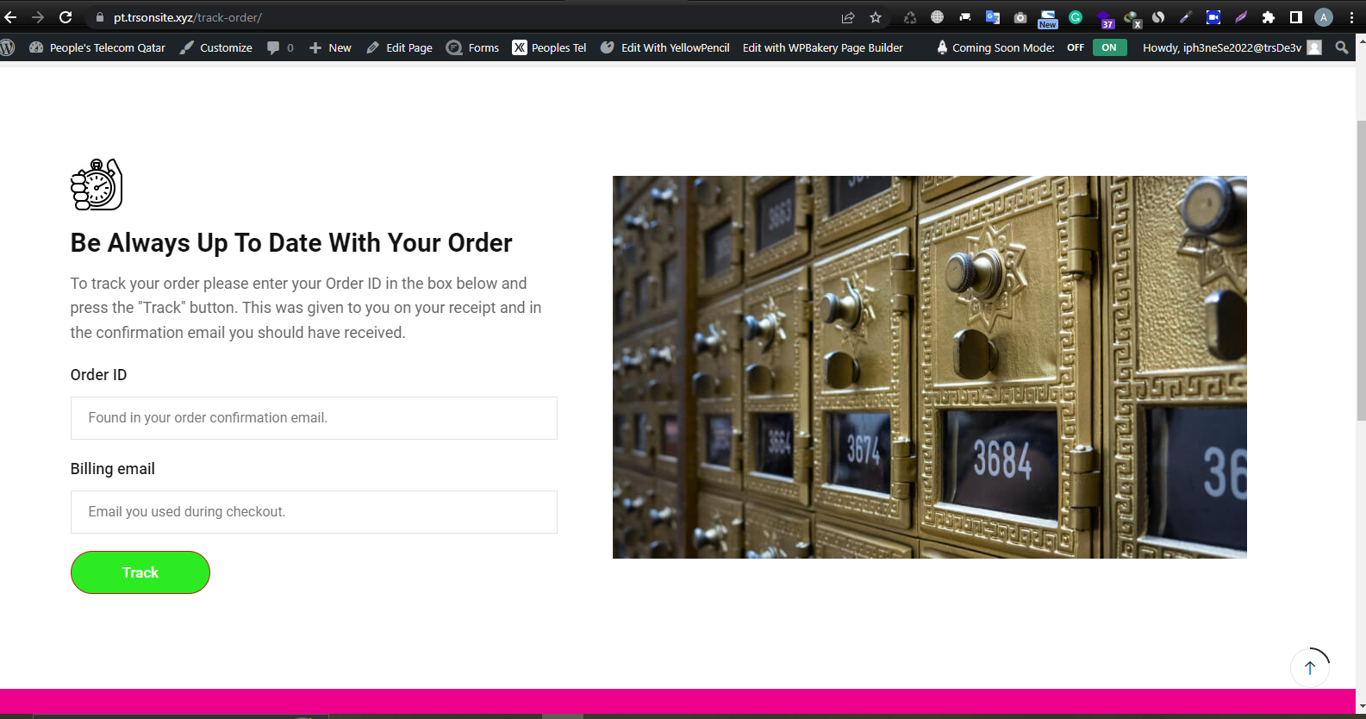Open the Howdy user account menu

1232,47
